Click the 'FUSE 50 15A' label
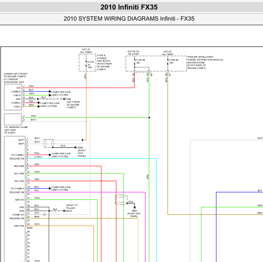 pyautogui.click(x=174, y=61)
